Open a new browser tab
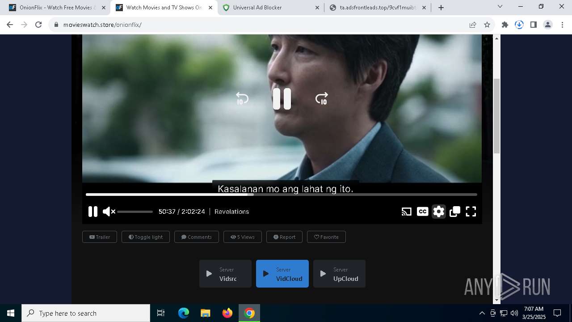572x322 pixels. point(441,8)
